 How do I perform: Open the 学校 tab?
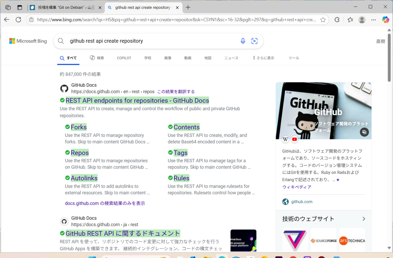point(148,58)
